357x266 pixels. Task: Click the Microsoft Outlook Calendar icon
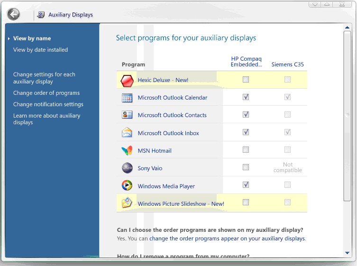[127, 98]
